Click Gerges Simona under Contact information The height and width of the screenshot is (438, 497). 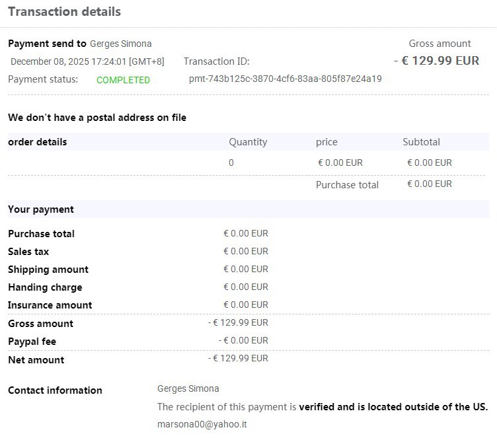point(188,388)
